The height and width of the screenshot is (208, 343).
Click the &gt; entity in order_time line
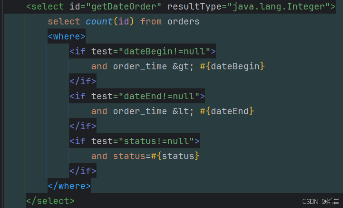click(184, 66)
